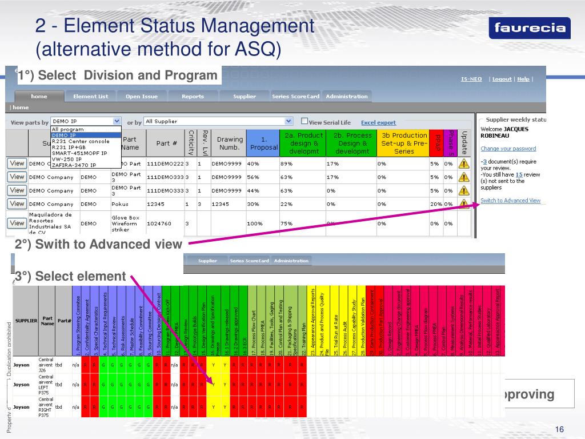Switch to the Reports tab
The width and height of the screenshot is (585, 439).
tap(193, 96)
